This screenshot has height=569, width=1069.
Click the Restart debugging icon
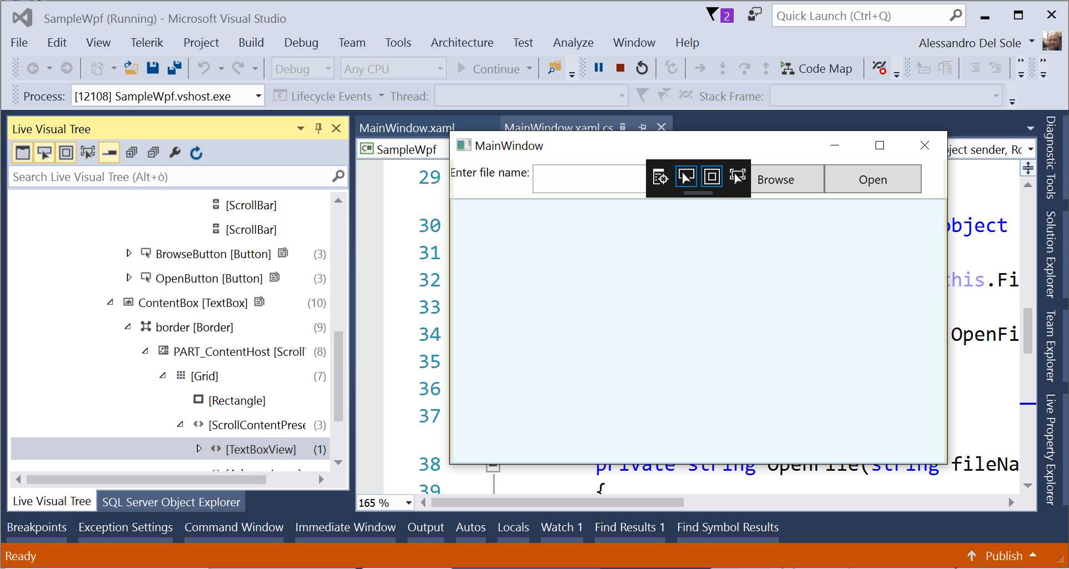(642, 68)
